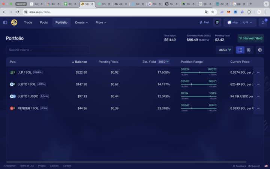Click RENDER / SOL position range bar
270x169 pixels.
[199, 108]
